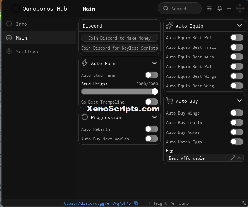This screenshot has width=248, height=217.
Task: Select the Main tab in sidebar
Action: pos(39,37)
